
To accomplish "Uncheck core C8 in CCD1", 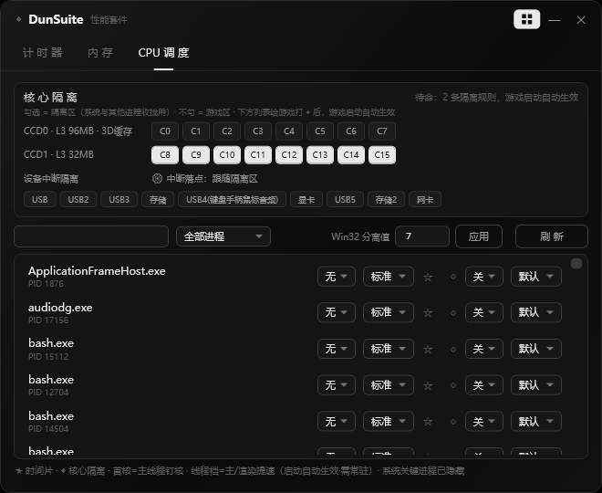I will pyautogui.click(x=165, y=155).
